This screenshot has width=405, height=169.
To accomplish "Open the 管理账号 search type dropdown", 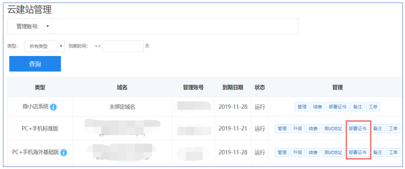I will pyautogui.click(x=30, y=26).
